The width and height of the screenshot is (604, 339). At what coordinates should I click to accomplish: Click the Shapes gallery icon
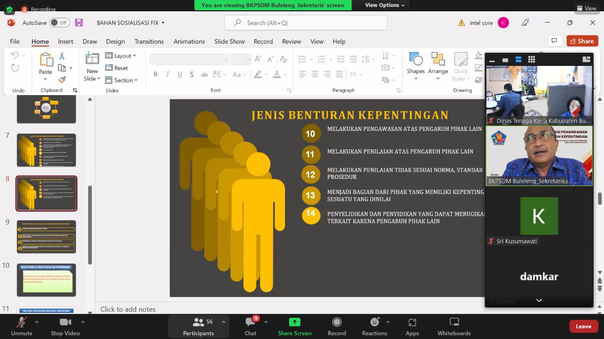coord(416,60)
